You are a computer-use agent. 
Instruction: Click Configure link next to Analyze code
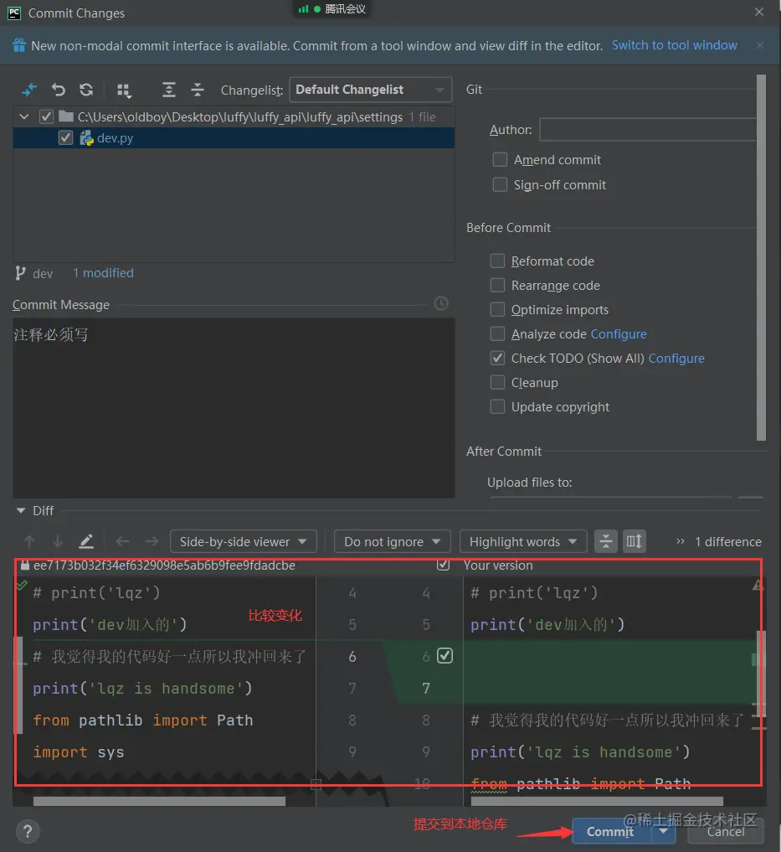pos(619,333)
